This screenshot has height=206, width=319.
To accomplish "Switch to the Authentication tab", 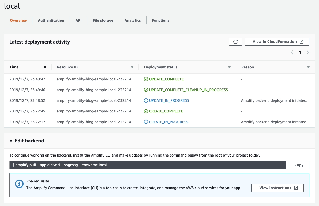I will tap(51, 20).
